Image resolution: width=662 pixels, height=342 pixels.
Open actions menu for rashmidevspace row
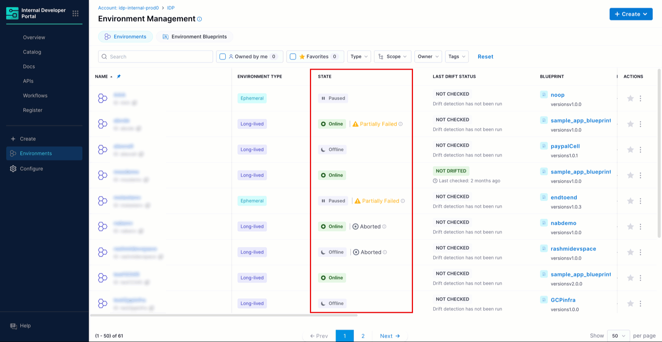click(x=641, y=252)
